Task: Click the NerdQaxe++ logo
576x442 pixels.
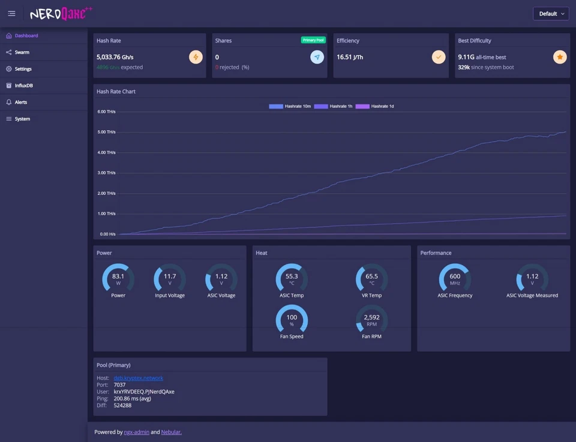Action: pyautogui.click(x=61, y=14)
